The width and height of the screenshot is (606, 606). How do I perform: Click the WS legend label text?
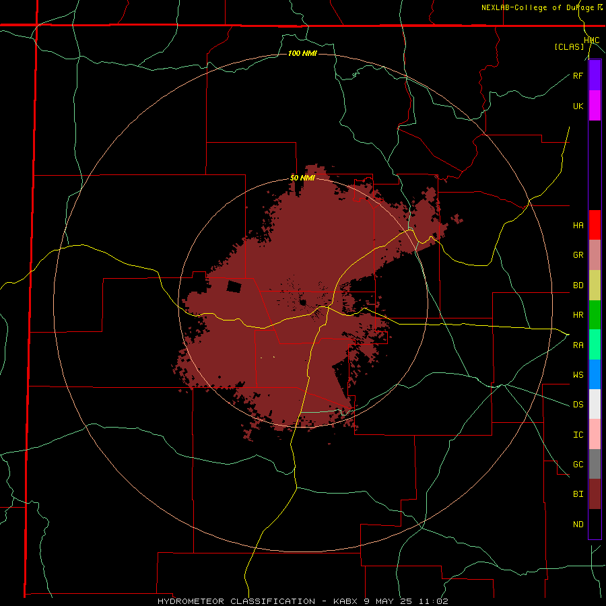click(578, 375)
